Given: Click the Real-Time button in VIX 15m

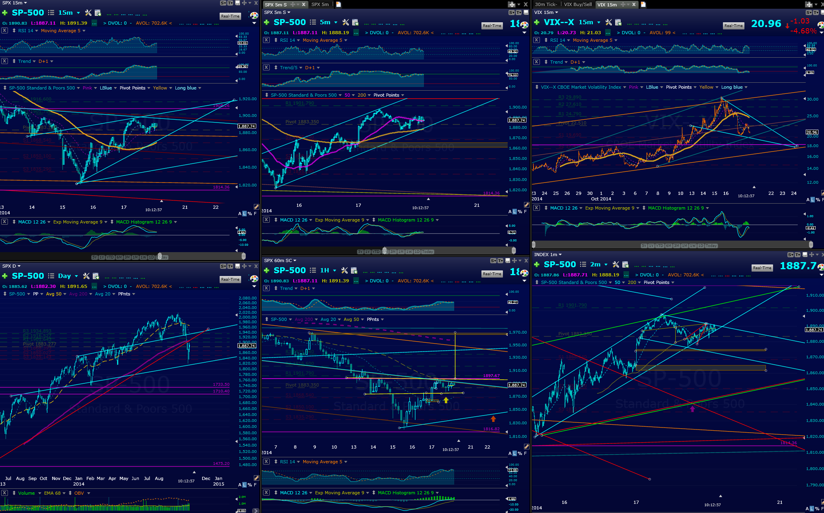Looking at the screenshot, I should click(734, 25).
